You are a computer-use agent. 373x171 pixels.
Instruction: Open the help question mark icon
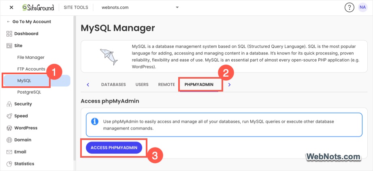click(x=349, y=8)
